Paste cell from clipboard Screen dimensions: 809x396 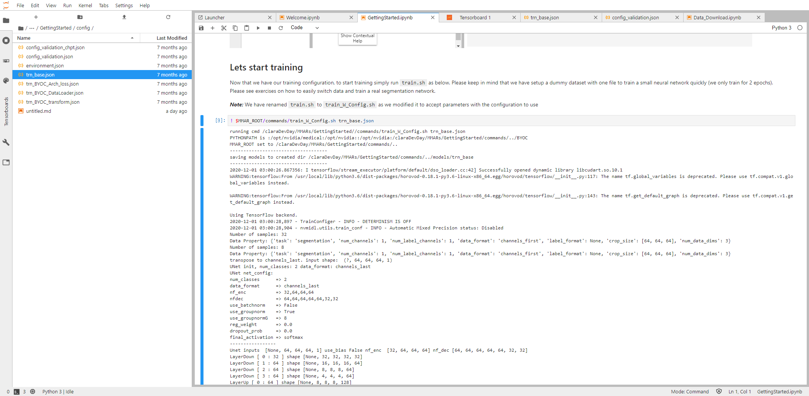pos(247,28)
